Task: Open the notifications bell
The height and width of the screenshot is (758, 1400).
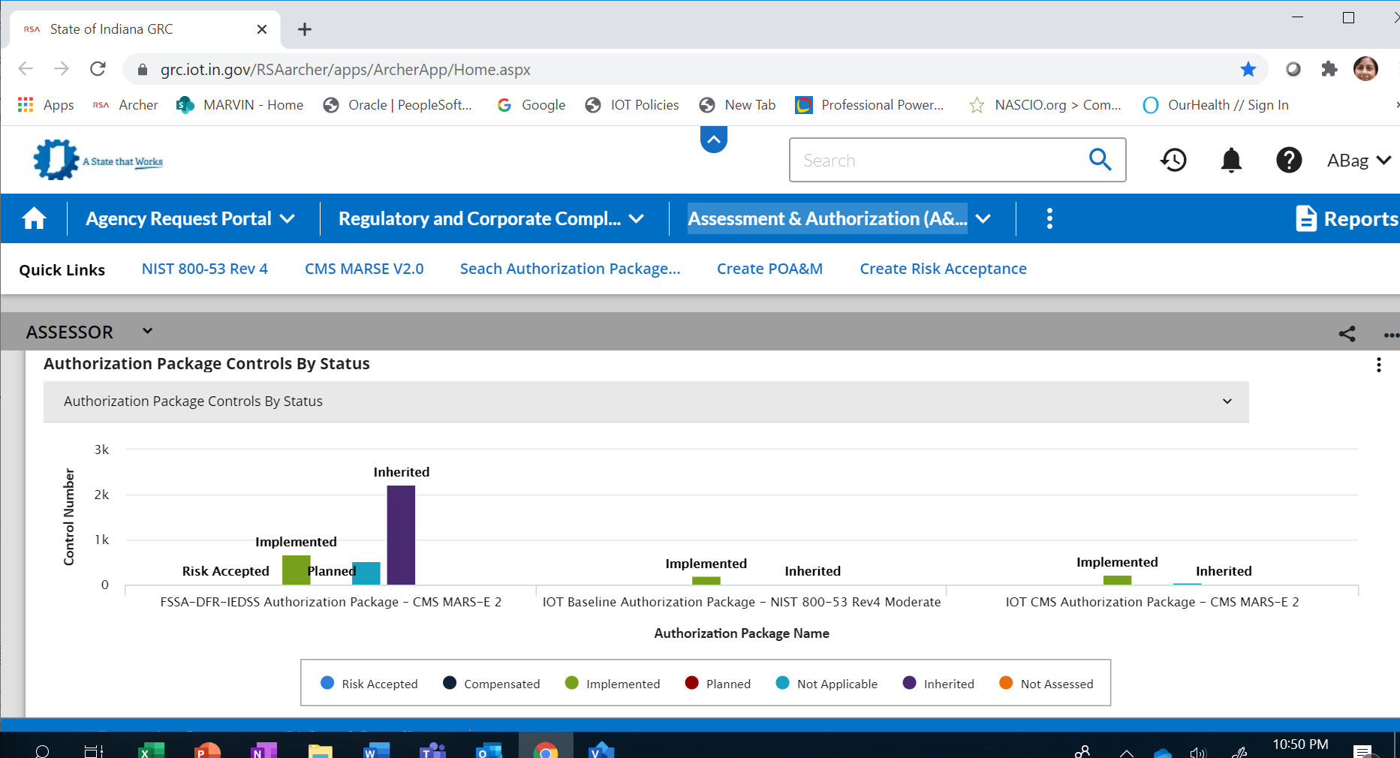Action: [1231, 160]
